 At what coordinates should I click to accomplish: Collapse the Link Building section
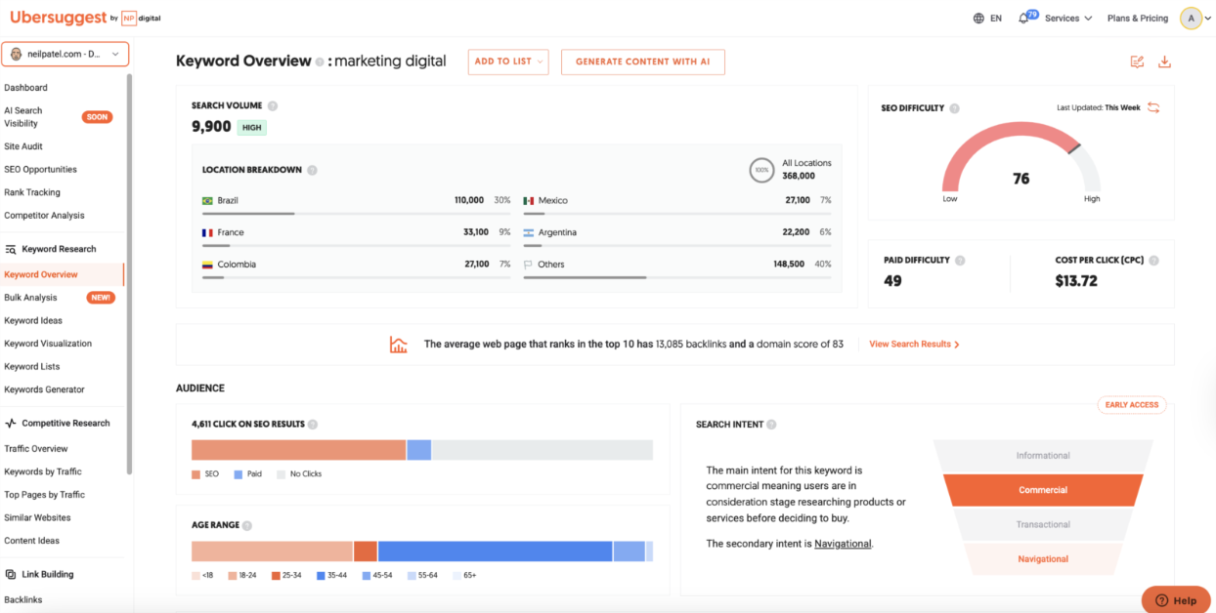coord(39,575)
